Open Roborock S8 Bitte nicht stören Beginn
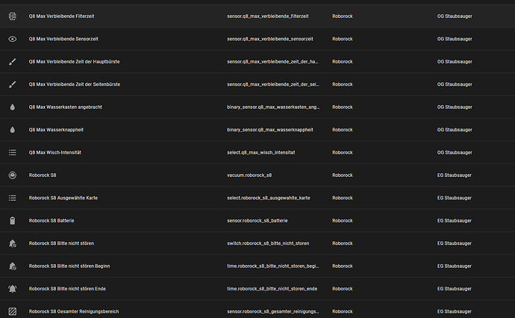Viewport: 515px width, 318px height. pos(69,266)
